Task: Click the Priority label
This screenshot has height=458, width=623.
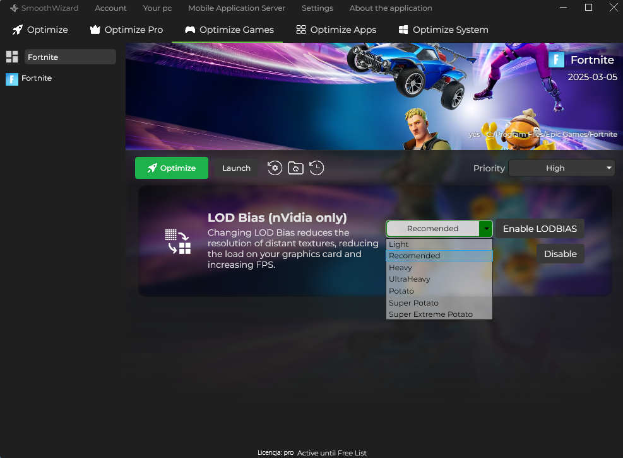Action: point(489,168)
